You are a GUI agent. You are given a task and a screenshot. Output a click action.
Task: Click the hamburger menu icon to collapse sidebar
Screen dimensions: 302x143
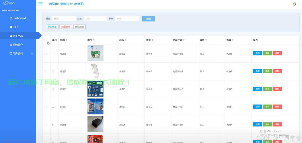40,4
